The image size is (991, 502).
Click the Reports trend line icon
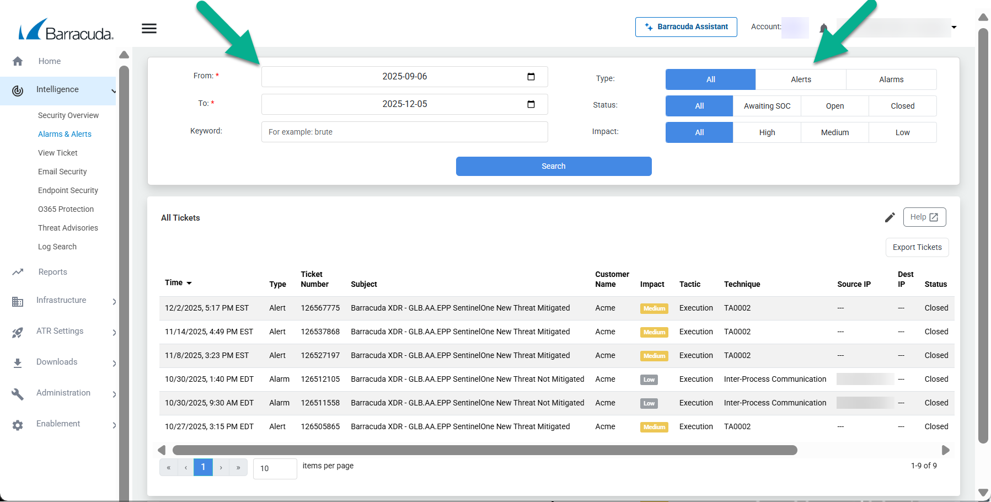pyautogui.click(x=18, y=272)
